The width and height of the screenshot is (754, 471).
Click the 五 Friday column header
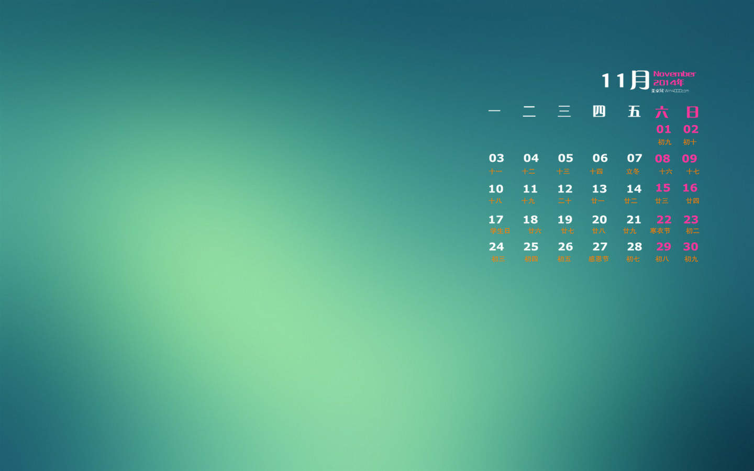(x=634, y=111)
